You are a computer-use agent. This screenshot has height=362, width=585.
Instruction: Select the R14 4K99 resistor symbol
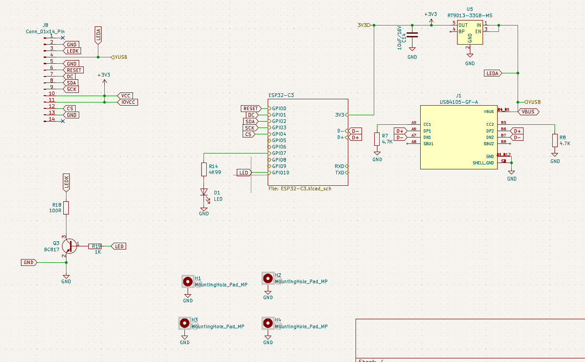coord(204,170)
